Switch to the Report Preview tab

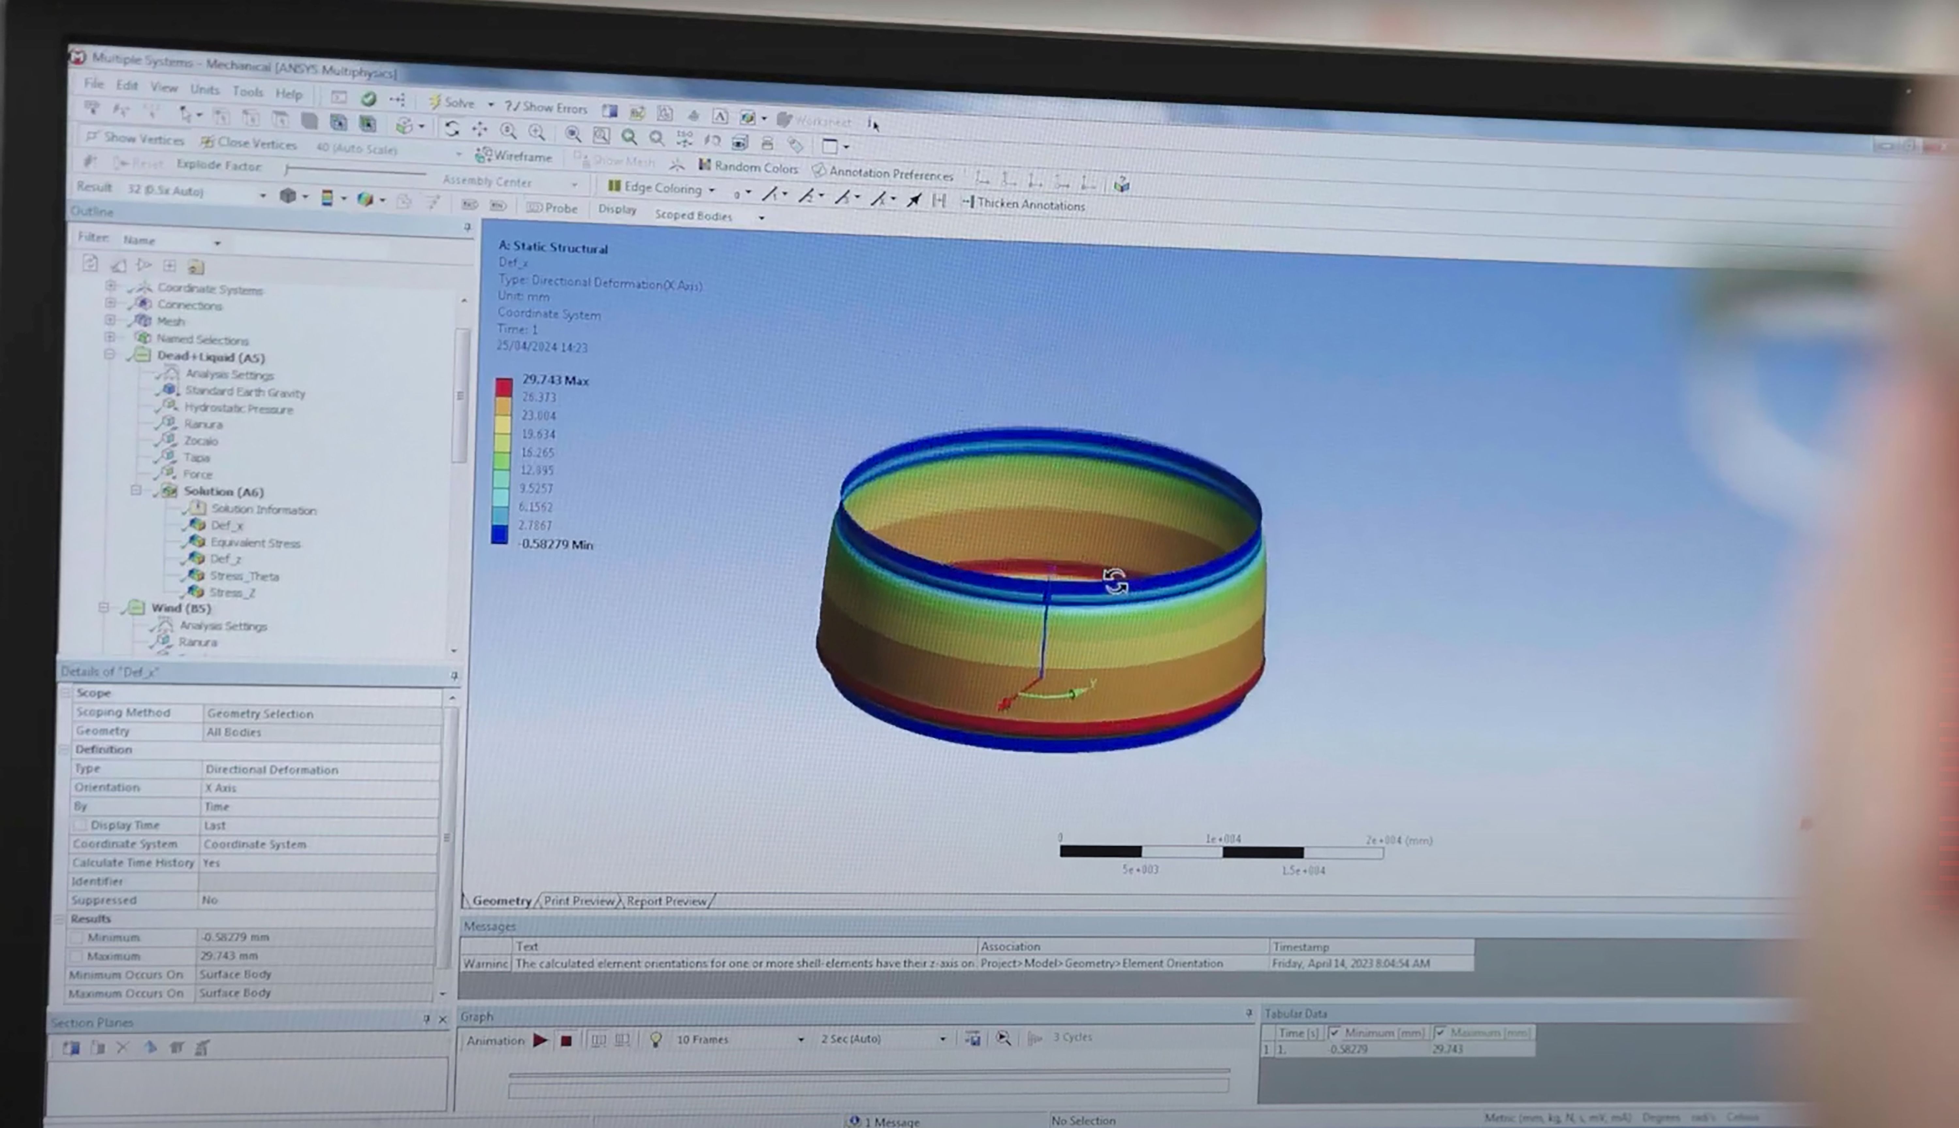point(666,901)
